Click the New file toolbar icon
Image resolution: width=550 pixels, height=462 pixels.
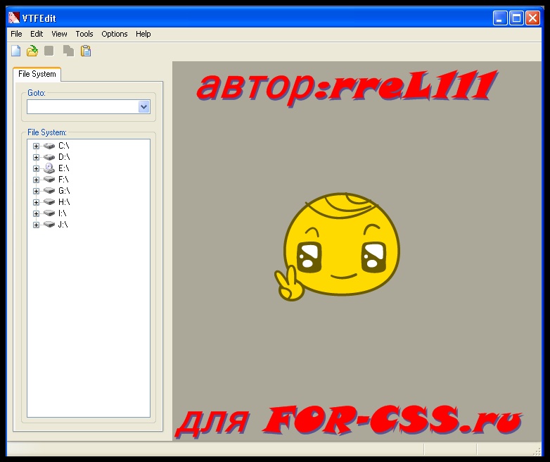click(x=15, y=51)
